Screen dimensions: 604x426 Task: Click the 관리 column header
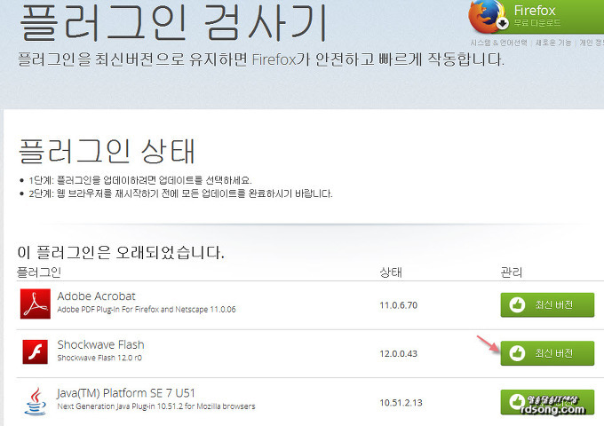511,272
